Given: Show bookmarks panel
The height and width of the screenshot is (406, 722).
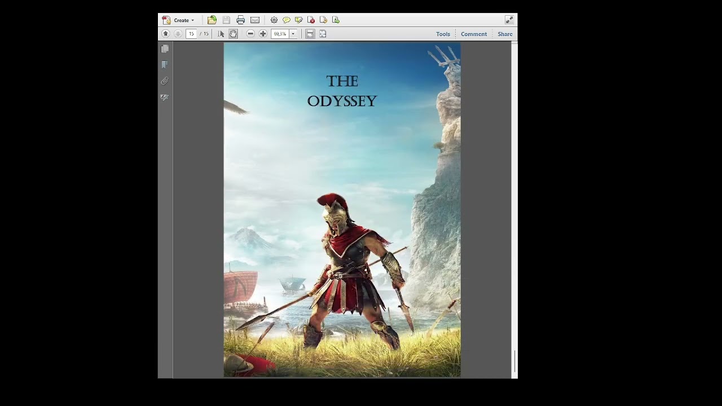Looking at the screenshot, I should pos(165,65).
